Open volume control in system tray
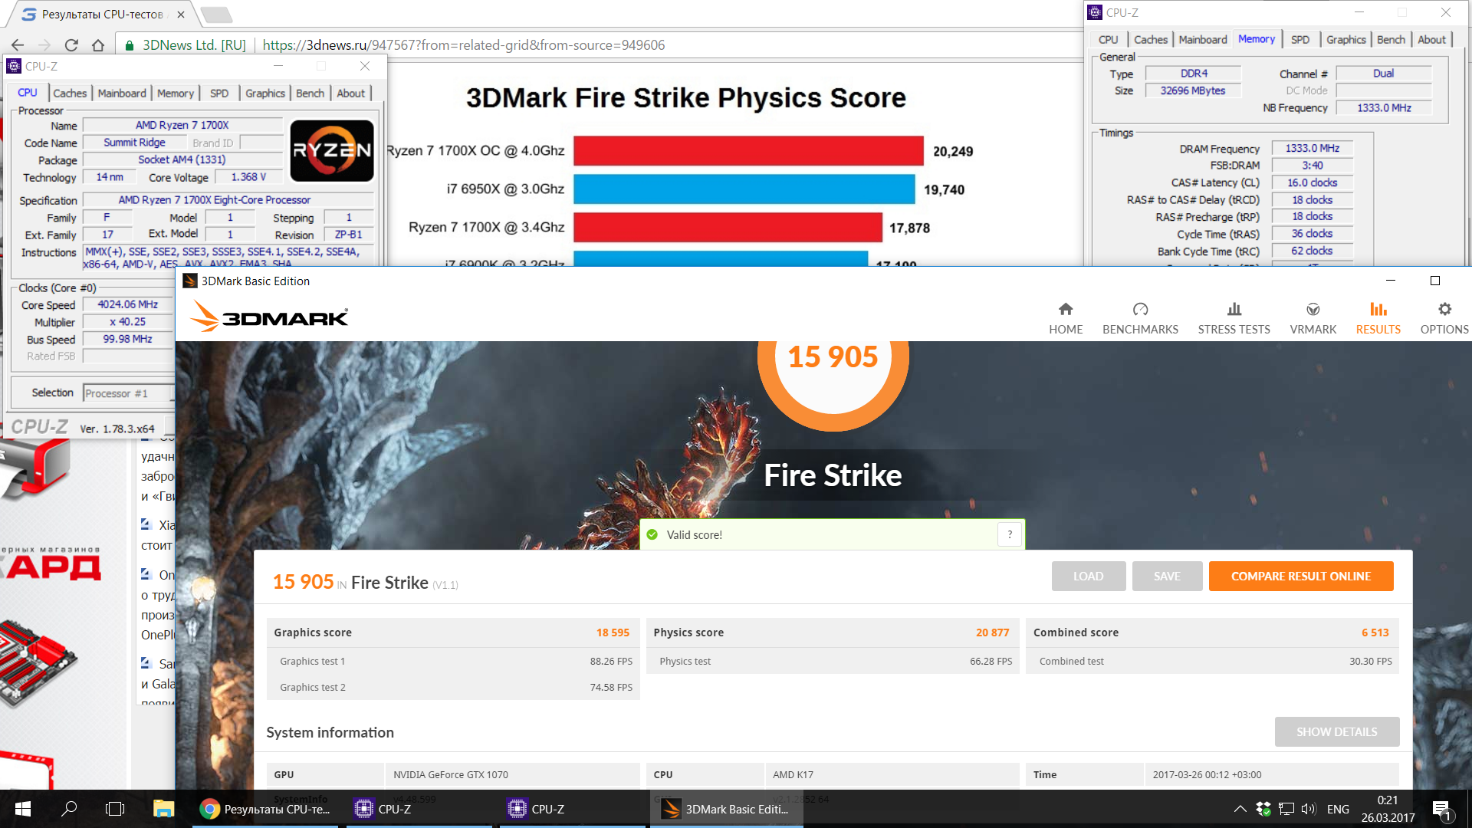 pos(1308,809)
